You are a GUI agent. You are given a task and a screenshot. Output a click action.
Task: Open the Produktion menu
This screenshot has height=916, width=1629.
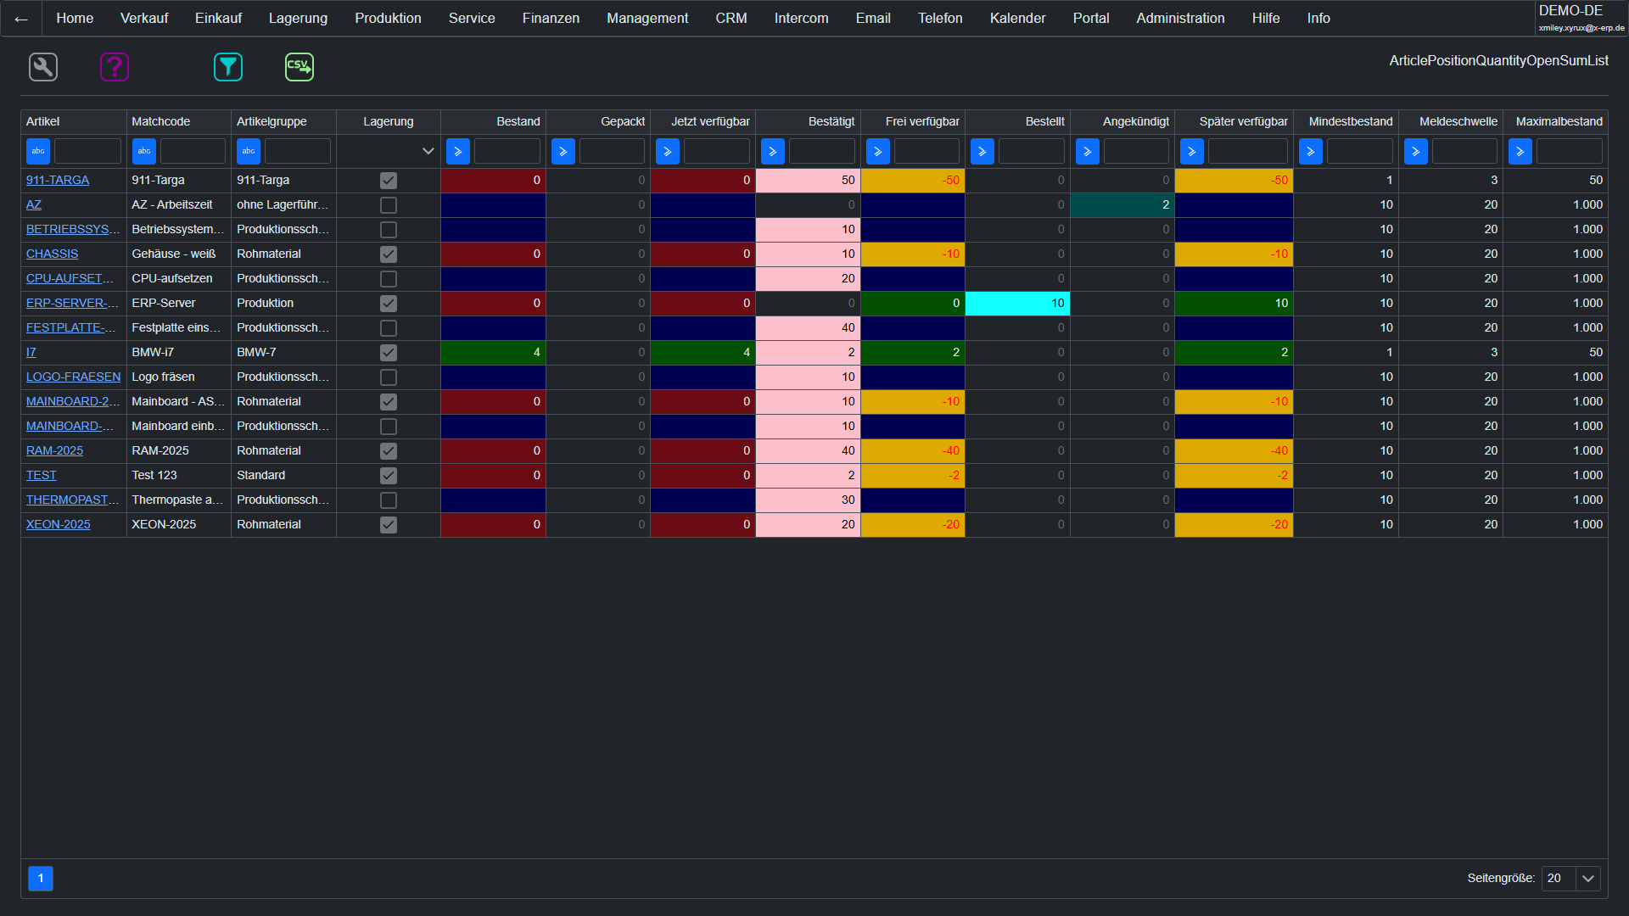388,19
